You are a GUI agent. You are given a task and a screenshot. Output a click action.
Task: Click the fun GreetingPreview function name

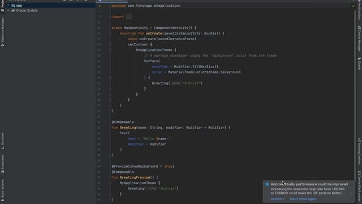135,177
